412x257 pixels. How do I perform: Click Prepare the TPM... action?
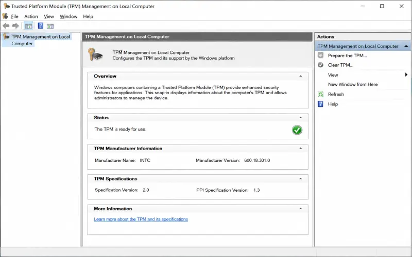347,56
